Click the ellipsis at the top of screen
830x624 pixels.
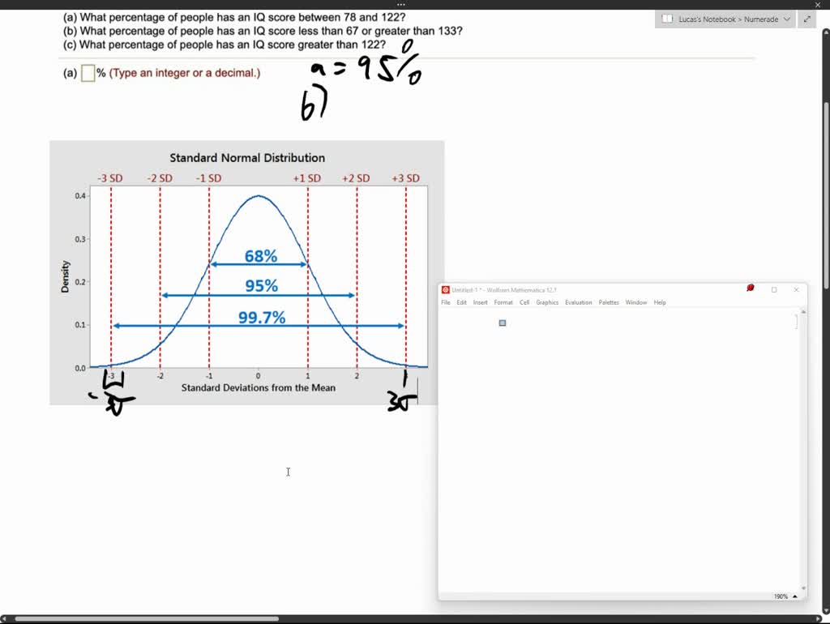click(400, 5)
